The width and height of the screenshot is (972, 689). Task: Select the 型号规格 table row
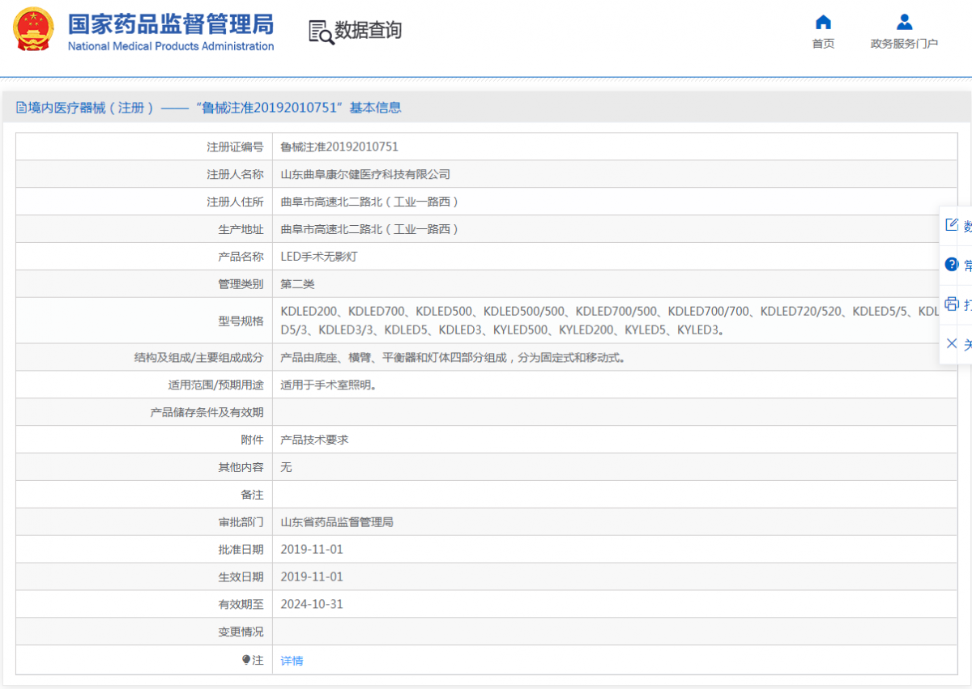coord(486,320)
